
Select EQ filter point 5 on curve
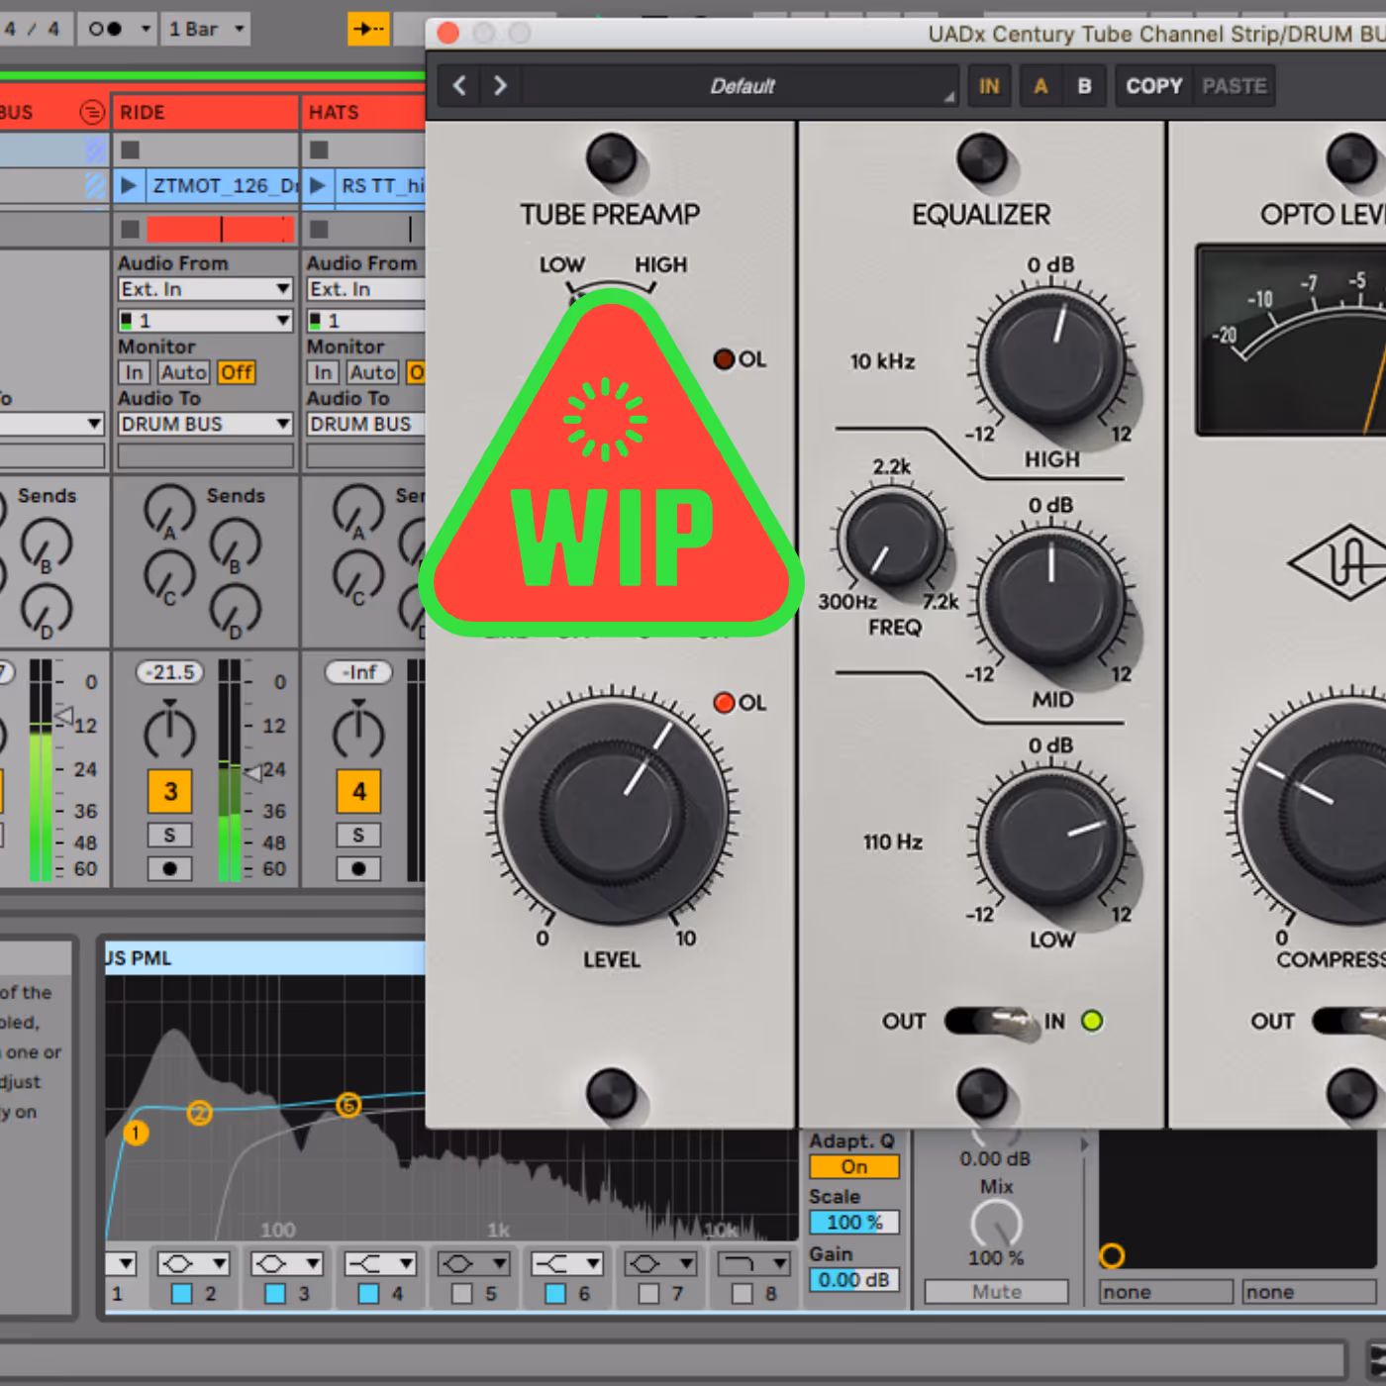[347, 1105]
